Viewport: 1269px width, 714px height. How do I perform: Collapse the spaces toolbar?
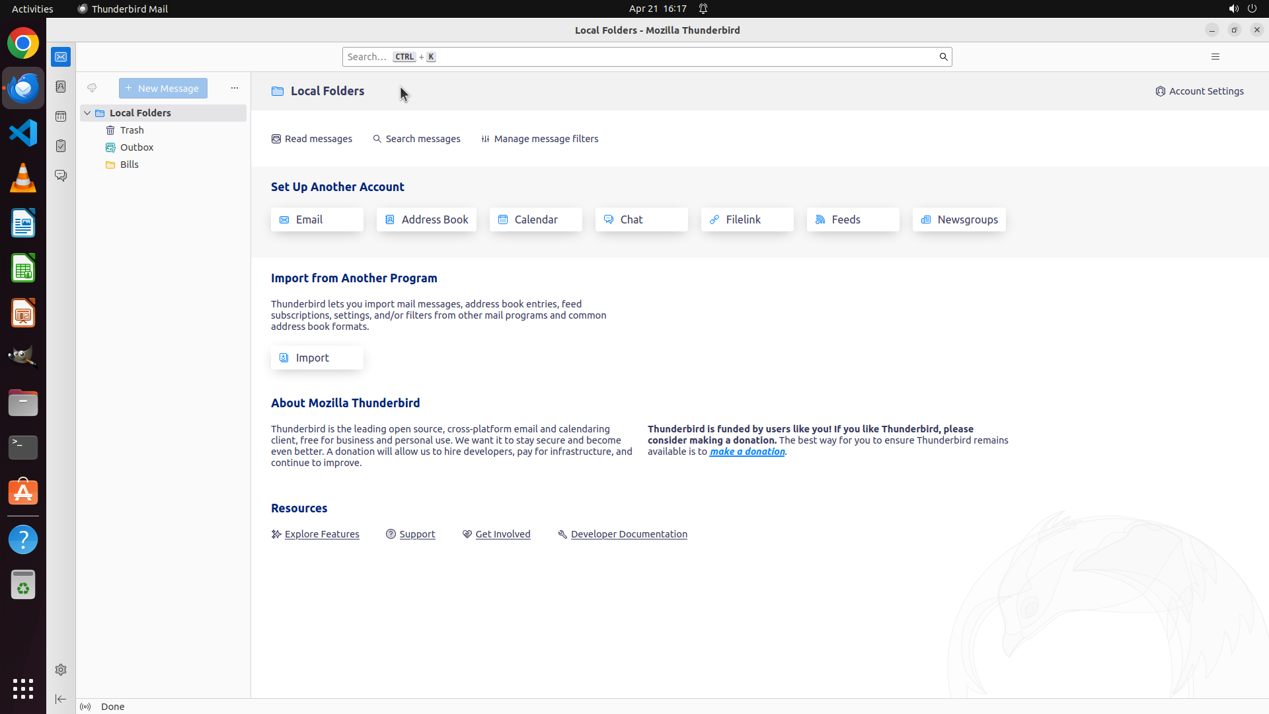click(61, 699)
